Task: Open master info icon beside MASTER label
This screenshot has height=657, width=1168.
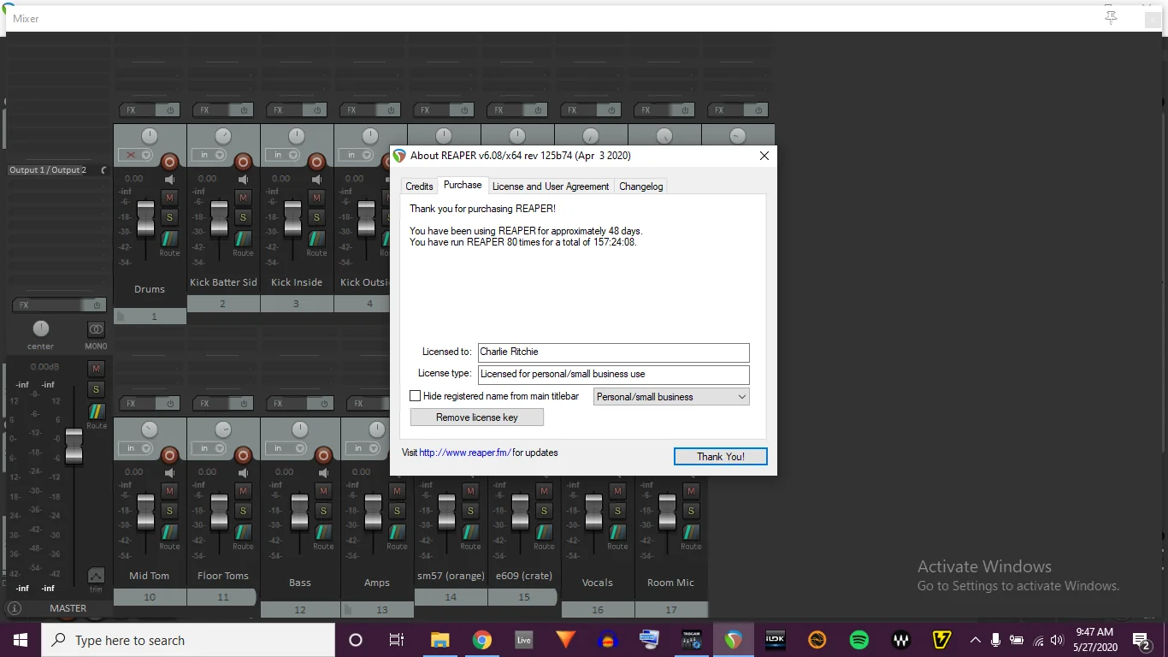Action: (x=14, y=608)
